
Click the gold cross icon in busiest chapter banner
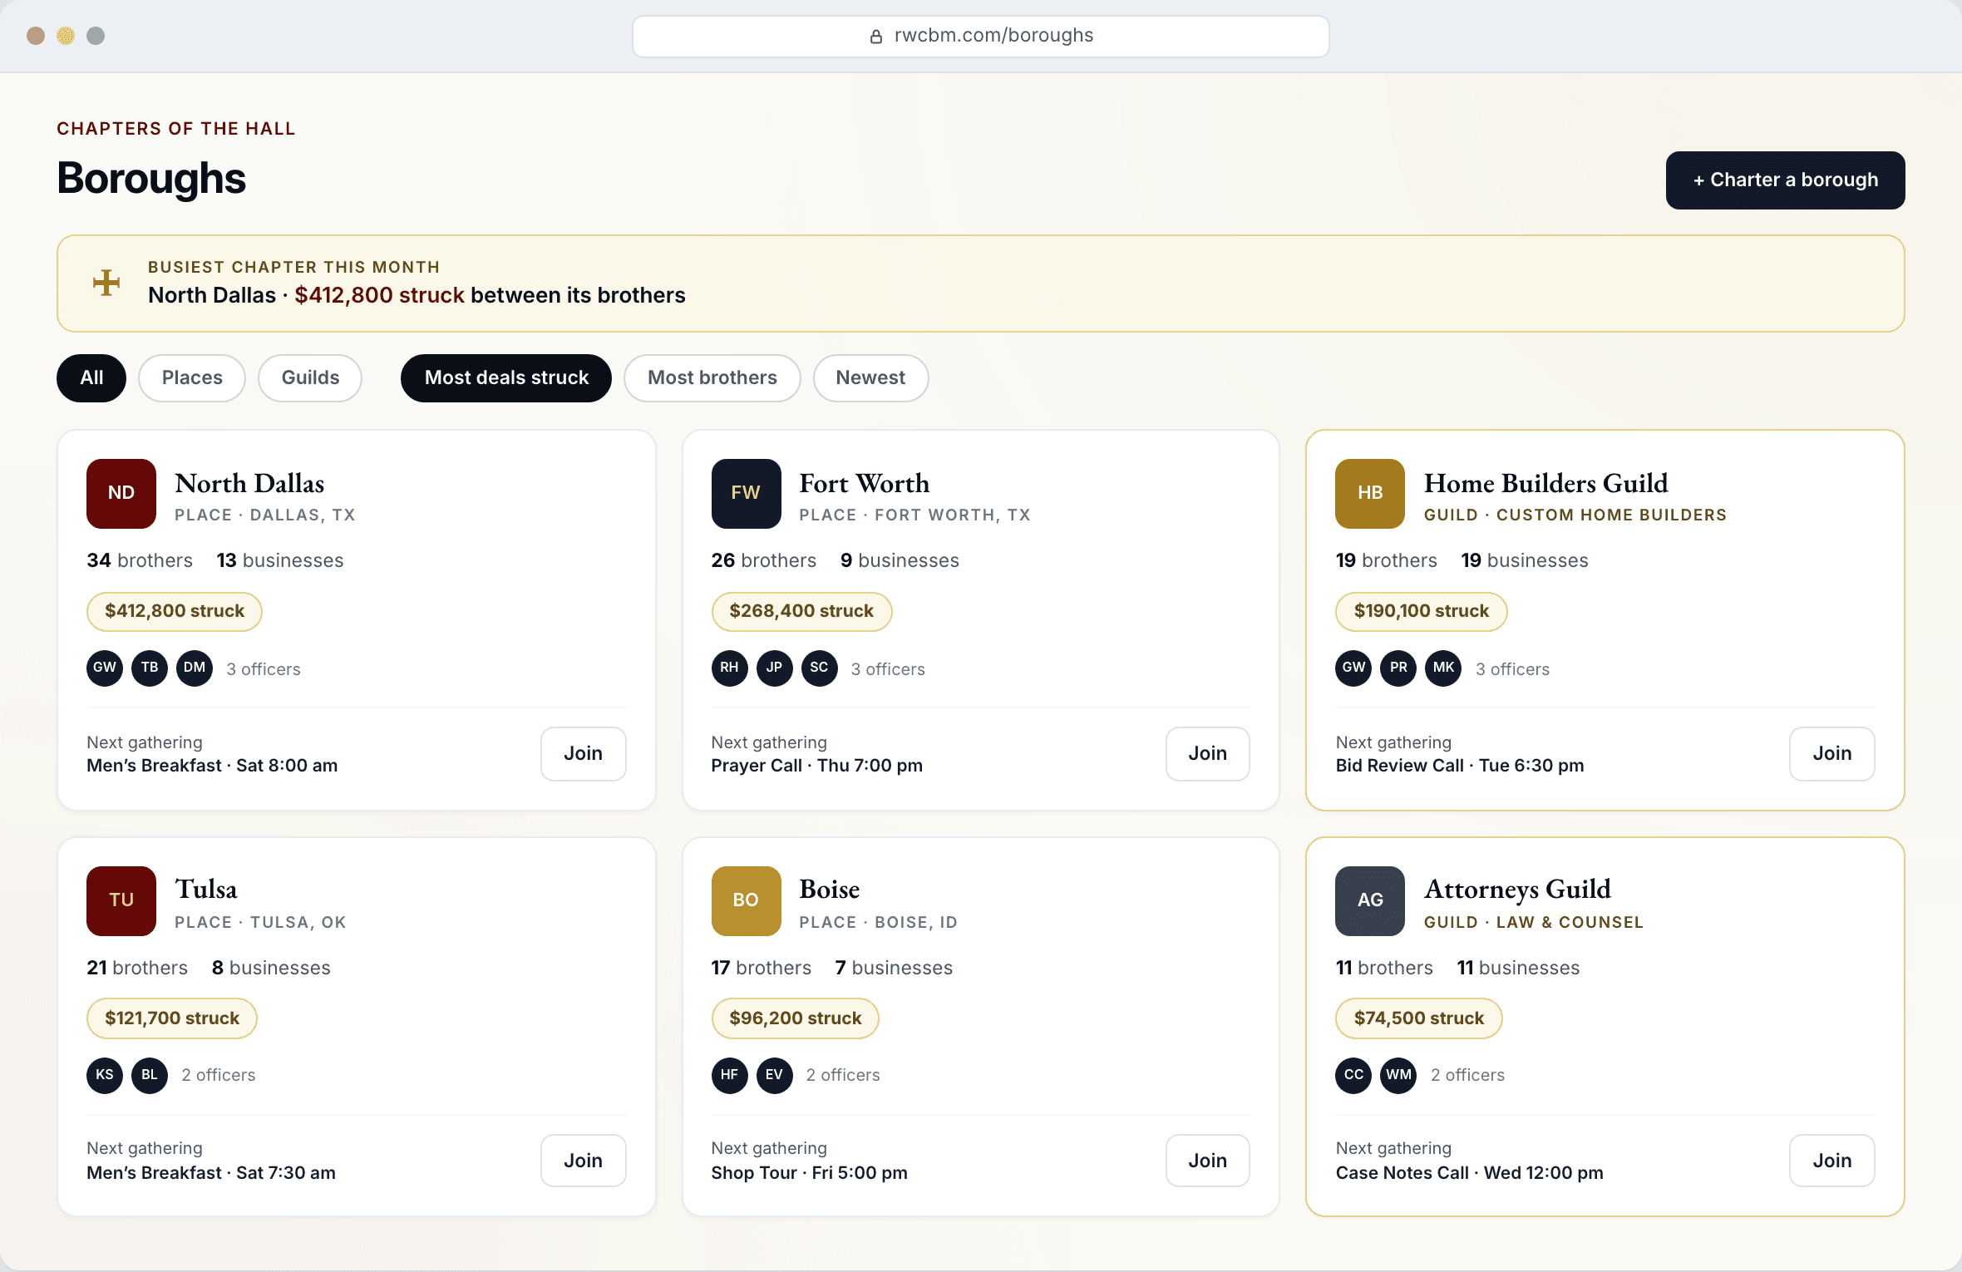click(x=106, y=283)
